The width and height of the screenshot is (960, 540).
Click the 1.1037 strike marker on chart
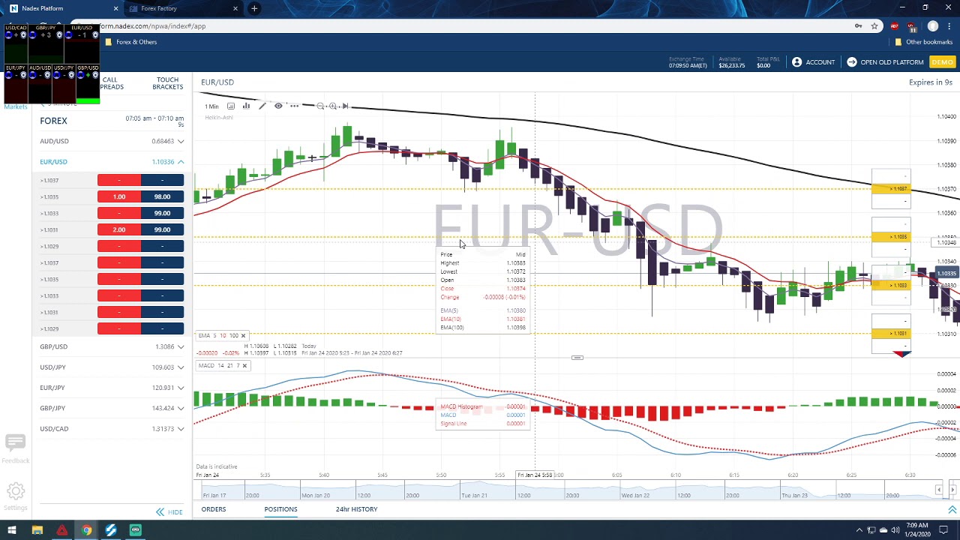click(x=891, y=189)
